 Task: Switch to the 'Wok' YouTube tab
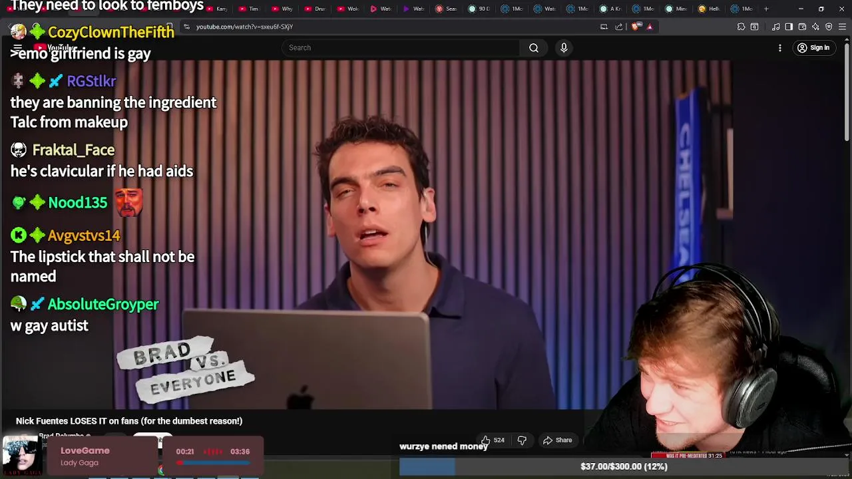pyautogui.click(x=347, y=9)
